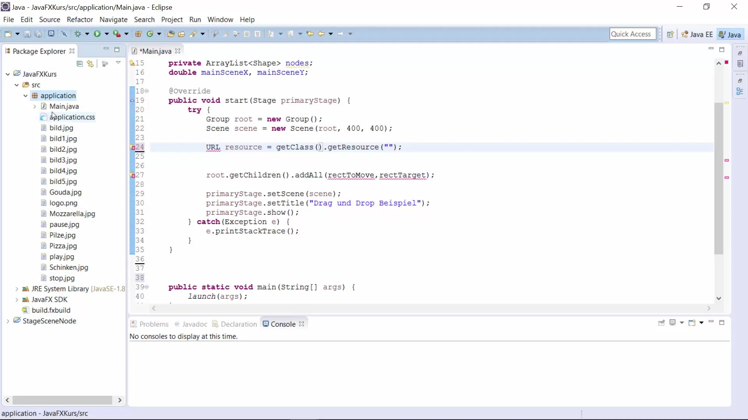Click the red error marker atop overview ruler

click(727, 62)
